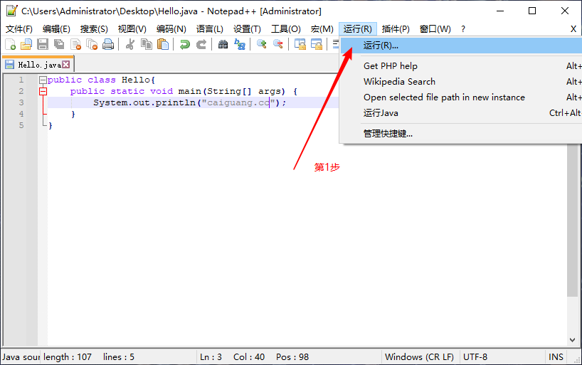Close the Hello.java tab
The width and height of the screenshot is (582, 365).
65,65
